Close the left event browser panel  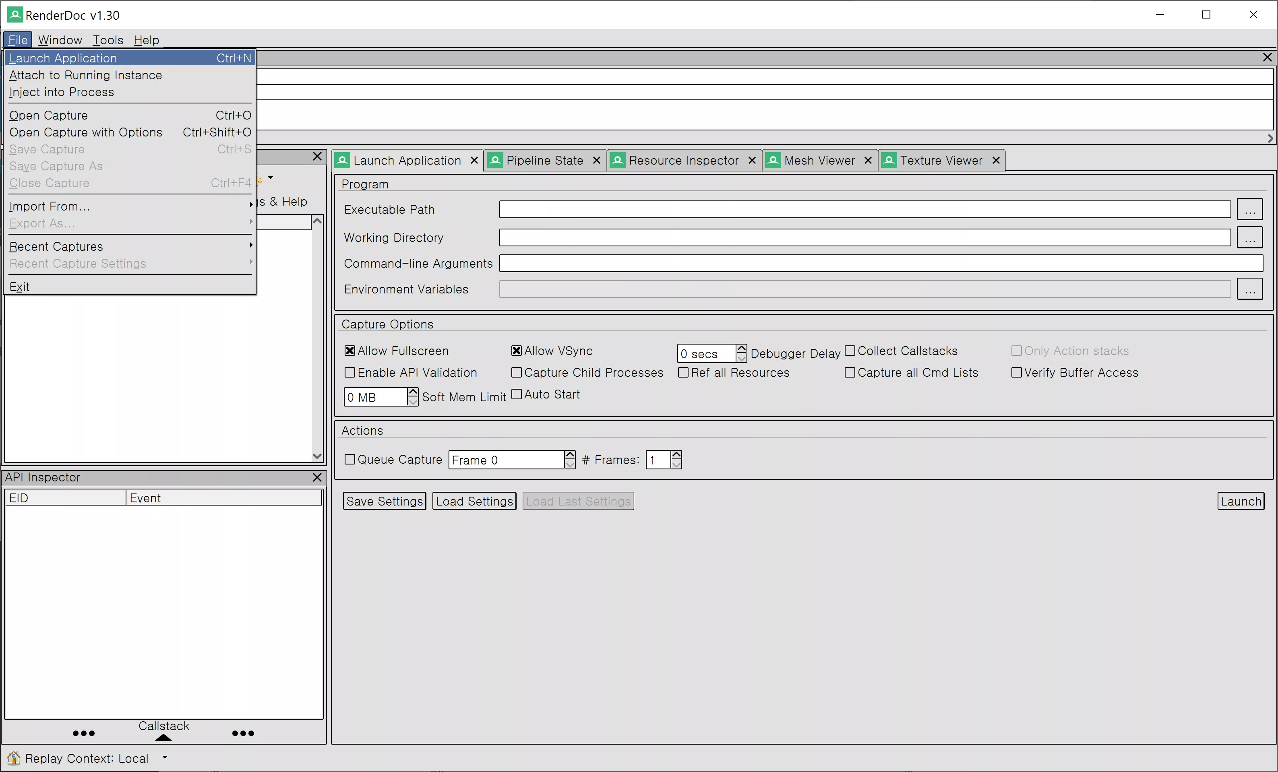tap(317, 156)
